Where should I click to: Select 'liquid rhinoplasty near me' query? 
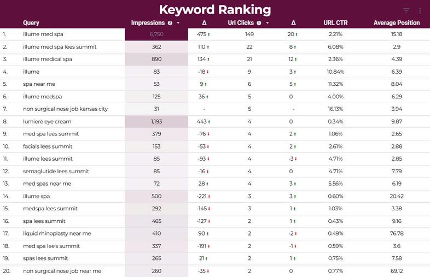(57, 233)
